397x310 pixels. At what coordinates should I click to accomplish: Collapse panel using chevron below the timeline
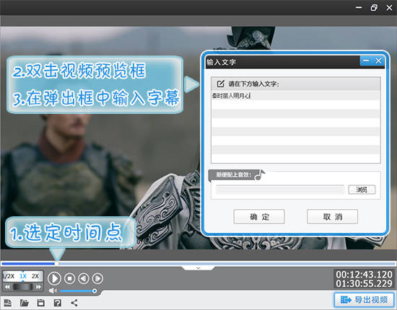click(198, 268)
